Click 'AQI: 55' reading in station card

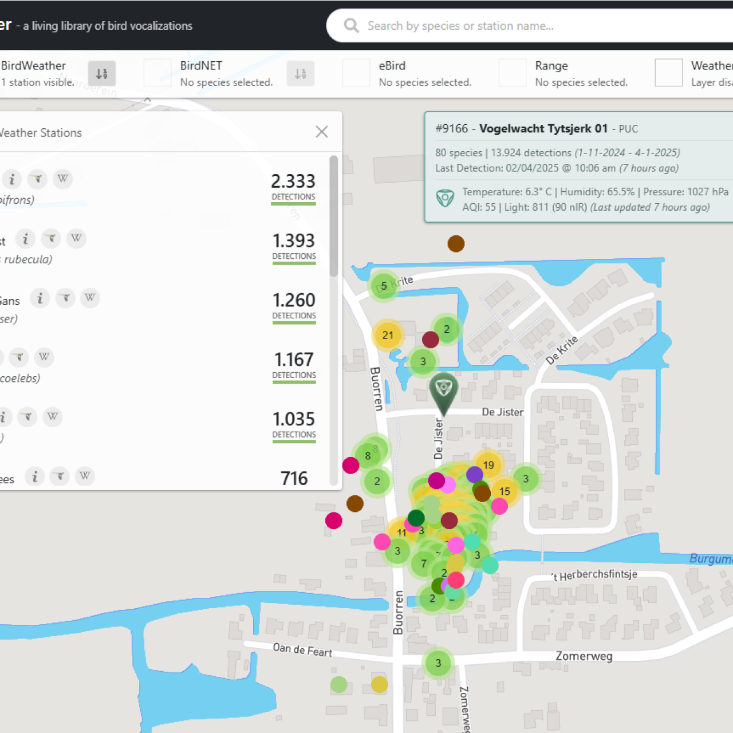pos(479,207)
